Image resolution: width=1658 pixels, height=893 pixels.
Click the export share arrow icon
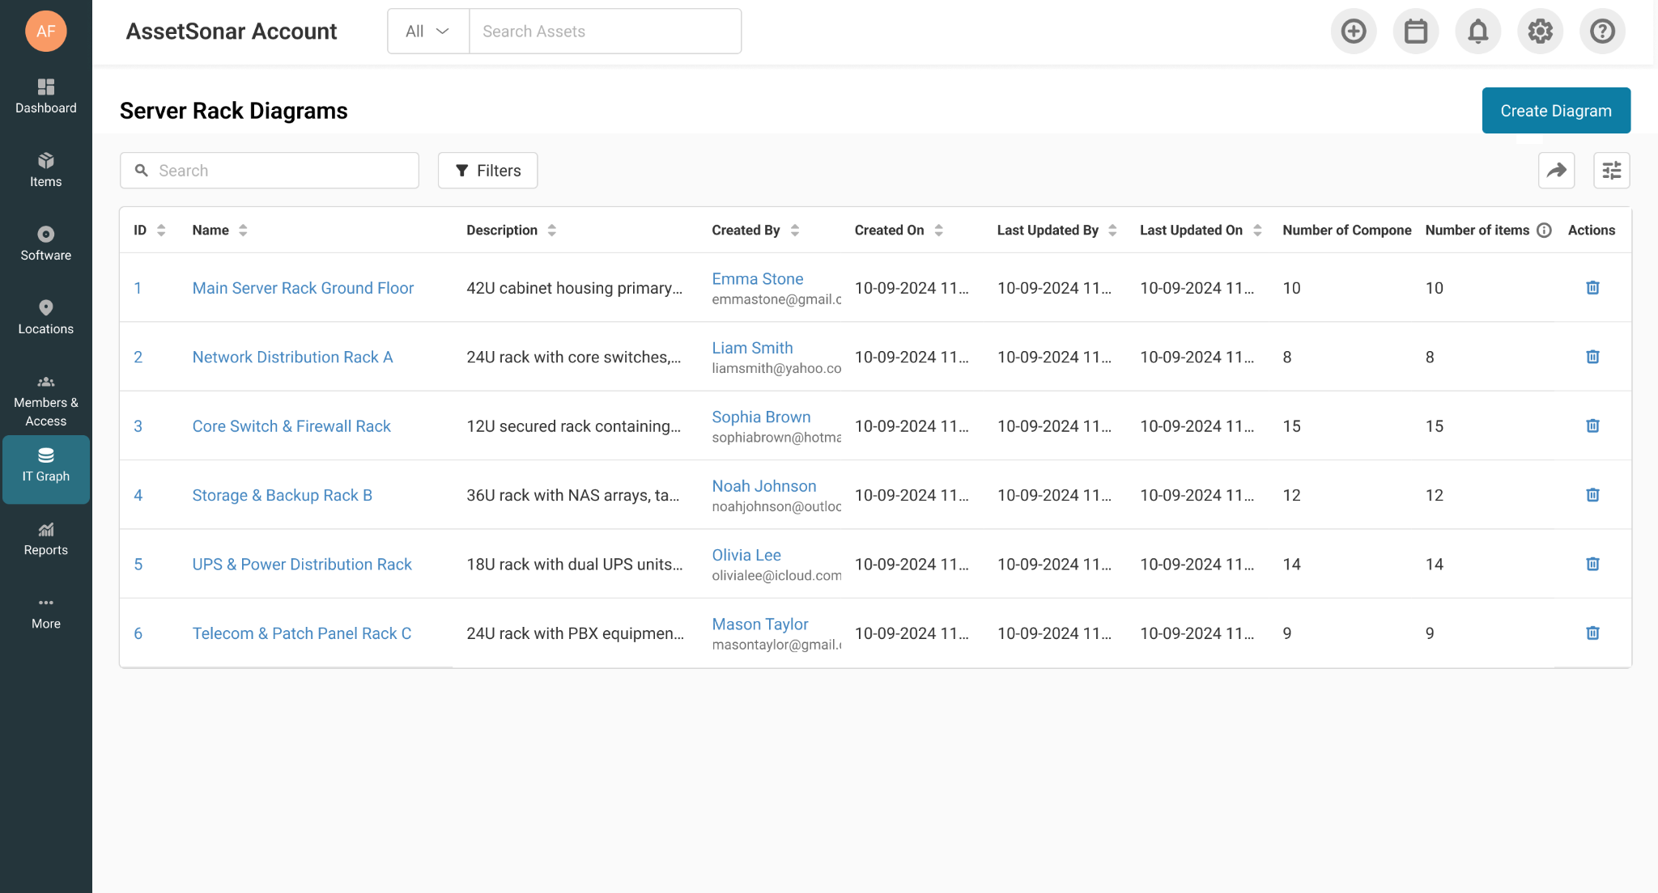click(1557, 171)
